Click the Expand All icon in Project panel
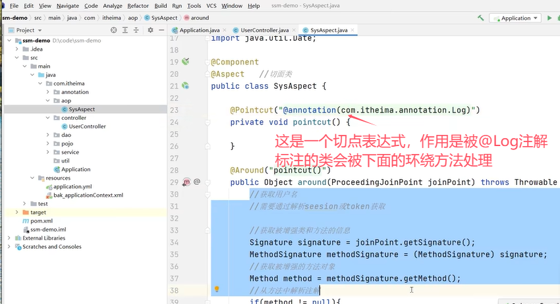 (125, 30)
